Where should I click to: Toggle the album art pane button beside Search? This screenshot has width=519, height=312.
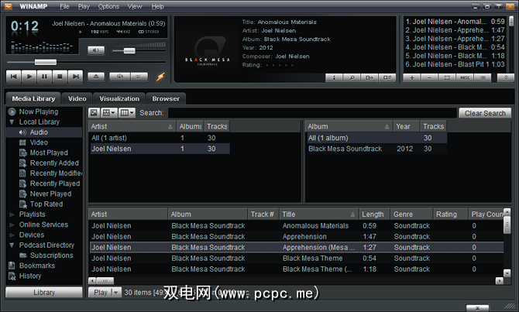coord(94,113)
